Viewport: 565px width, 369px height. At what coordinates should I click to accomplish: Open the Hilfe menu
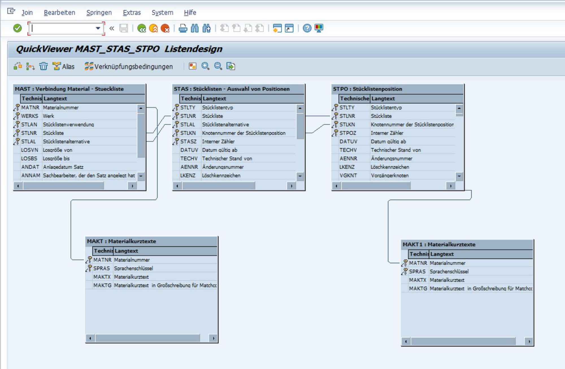[x=190, y=13]
